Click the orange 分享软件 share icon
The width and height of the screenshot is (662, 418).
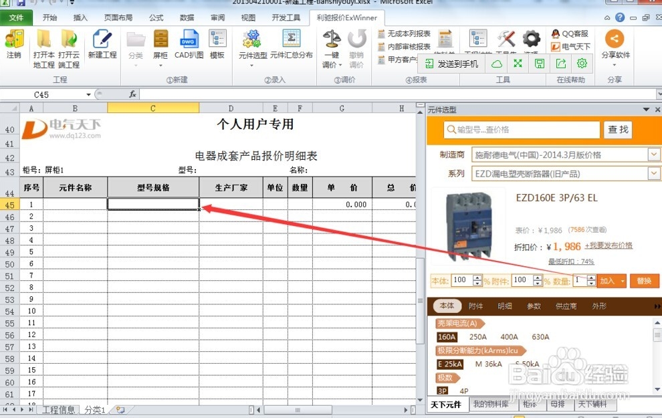pyautogui.click(x=615, y=39)
